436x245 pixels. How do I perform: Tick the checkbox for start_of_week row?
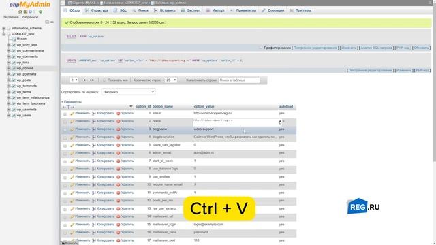65,162
